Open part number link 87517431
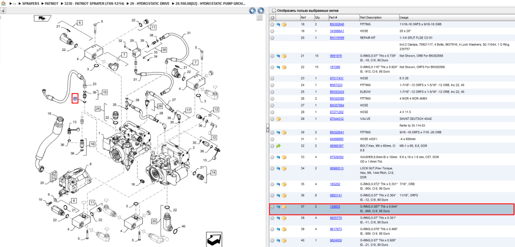Image resolution: width=515 pixels, height=247 pixels. click(x=336, y=78)
